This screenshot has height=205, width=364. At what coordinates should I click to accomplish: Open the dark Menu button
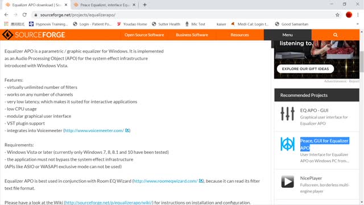coord(288,35)
